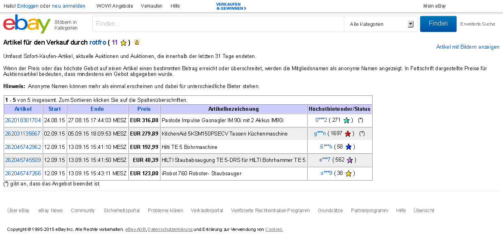Click the red star for bidder g***n
This screenshot has height=252, width=503.
(348, 134)
